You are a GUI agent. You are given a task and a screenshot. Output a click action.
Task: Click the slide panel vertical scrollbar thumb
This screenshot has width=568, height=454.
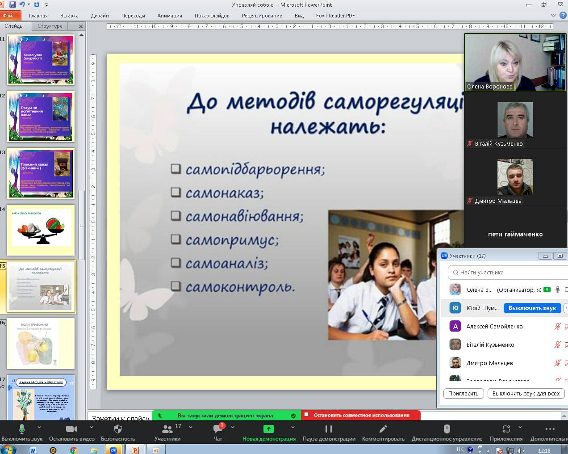[81, 225]
